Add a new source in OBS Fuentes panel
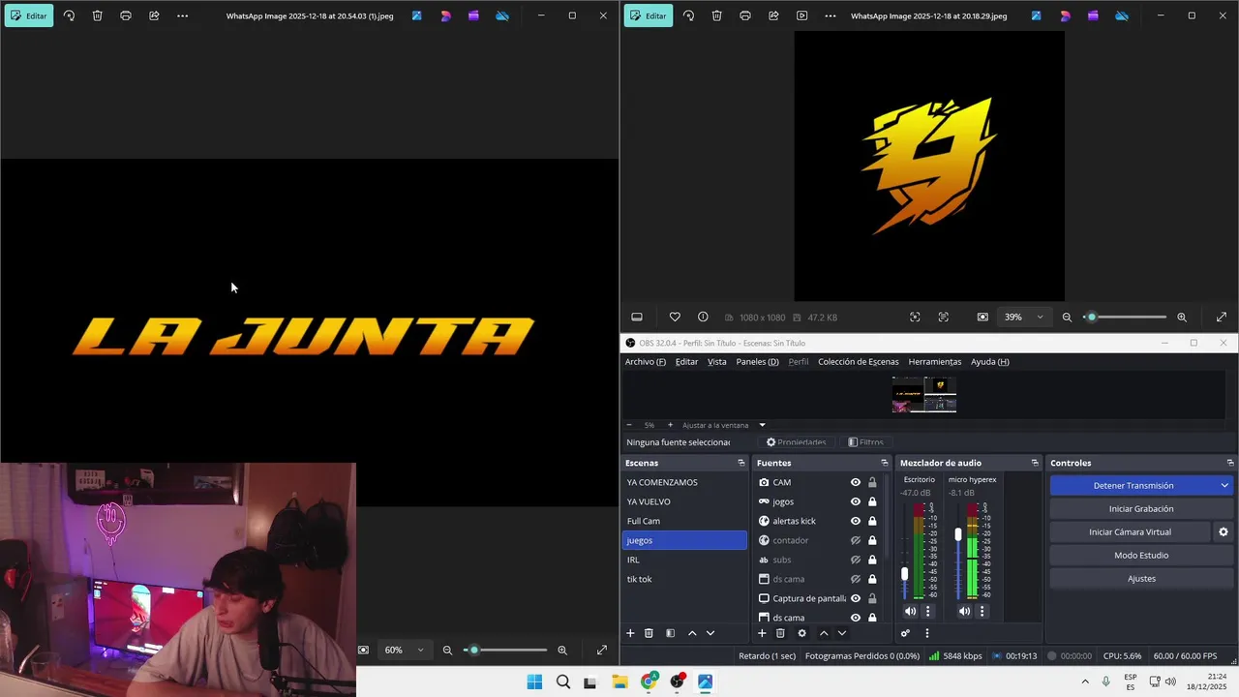Viewport: 1239px width, 697px height. [x=762, y=633]
